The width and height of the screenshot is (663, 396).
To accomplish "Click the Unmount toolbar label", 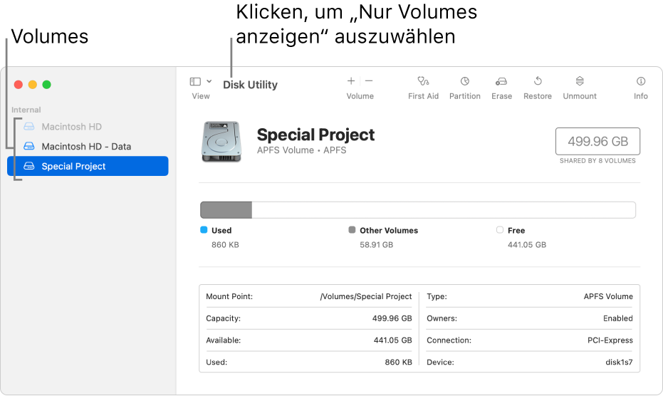I will pyautogui.click(x=580, y=96).
